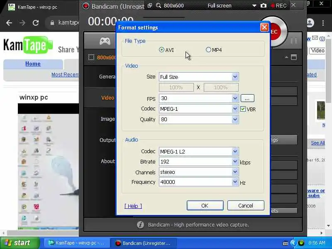Click the KamTape mail envelope icon
The image size is (332, 249).
coord(315,38)
